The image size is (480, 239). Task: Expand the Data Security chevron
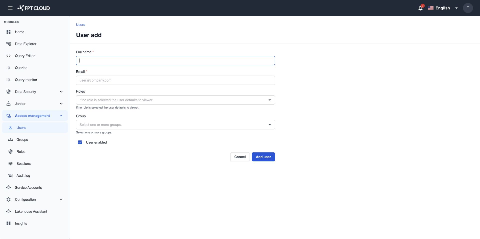(61, 92)
